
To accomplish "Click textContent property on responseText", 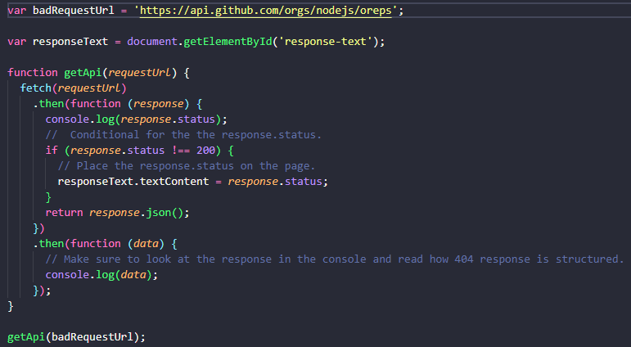I will pyautogui.click(x=174, y=182).
